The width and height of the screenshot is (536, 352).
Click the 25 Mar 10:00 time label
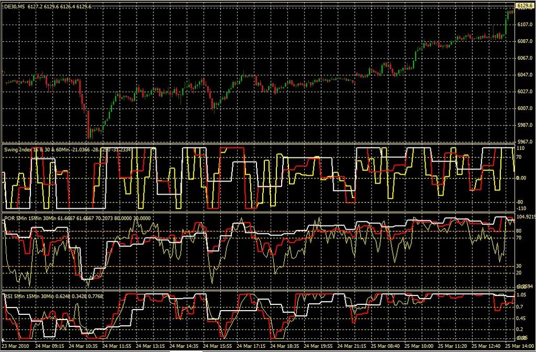pos(418,346)
